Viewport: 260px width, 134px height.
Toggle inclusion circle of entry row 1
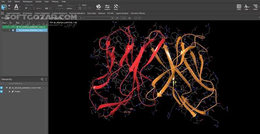click(13, 30)
